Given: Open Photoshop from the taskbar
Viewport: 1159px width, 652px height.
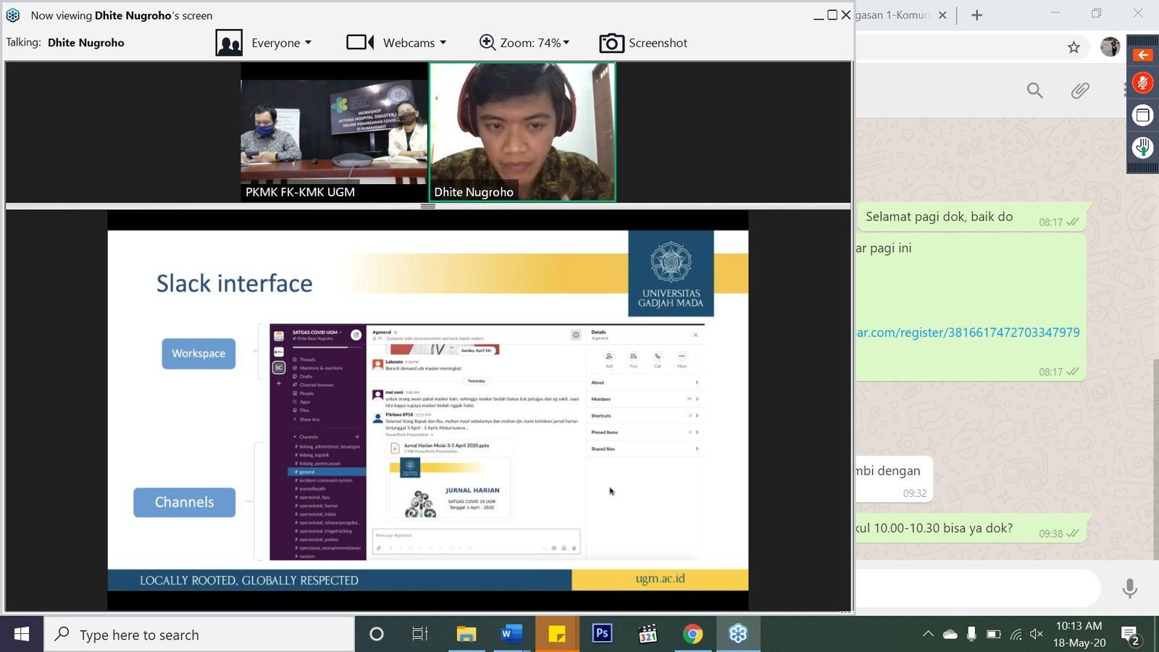Looking at the screenshot, I should click(602, 634).
